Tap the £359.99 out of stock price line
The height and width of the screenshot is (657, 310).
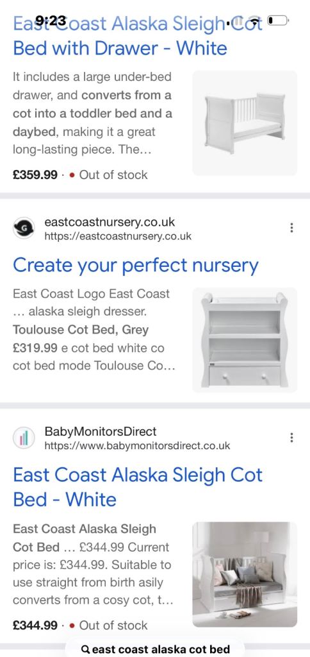80,175
